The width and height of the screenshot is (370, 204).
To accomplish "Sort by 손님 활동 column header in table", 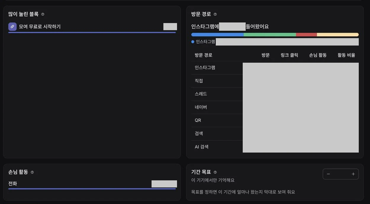I will tap(318, 55).
